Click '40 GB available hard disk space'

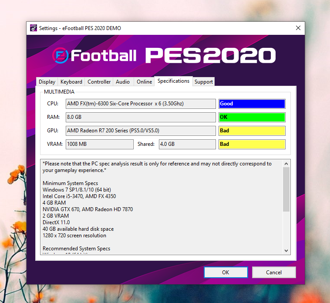tap(78, 229)
